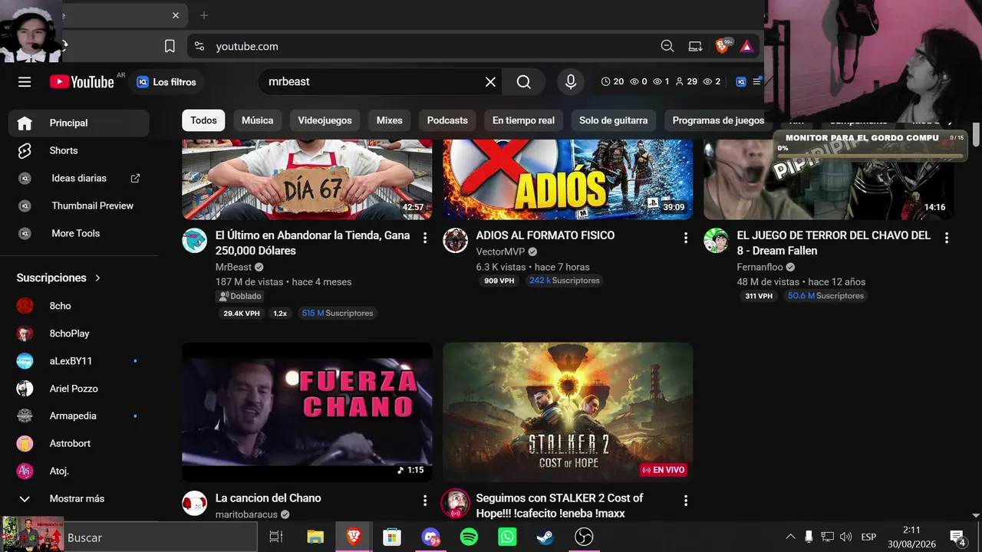Bookmark this page in the browser
This screenshot has width=982, height=552.
pyautogui.click(x=170, y=46)
